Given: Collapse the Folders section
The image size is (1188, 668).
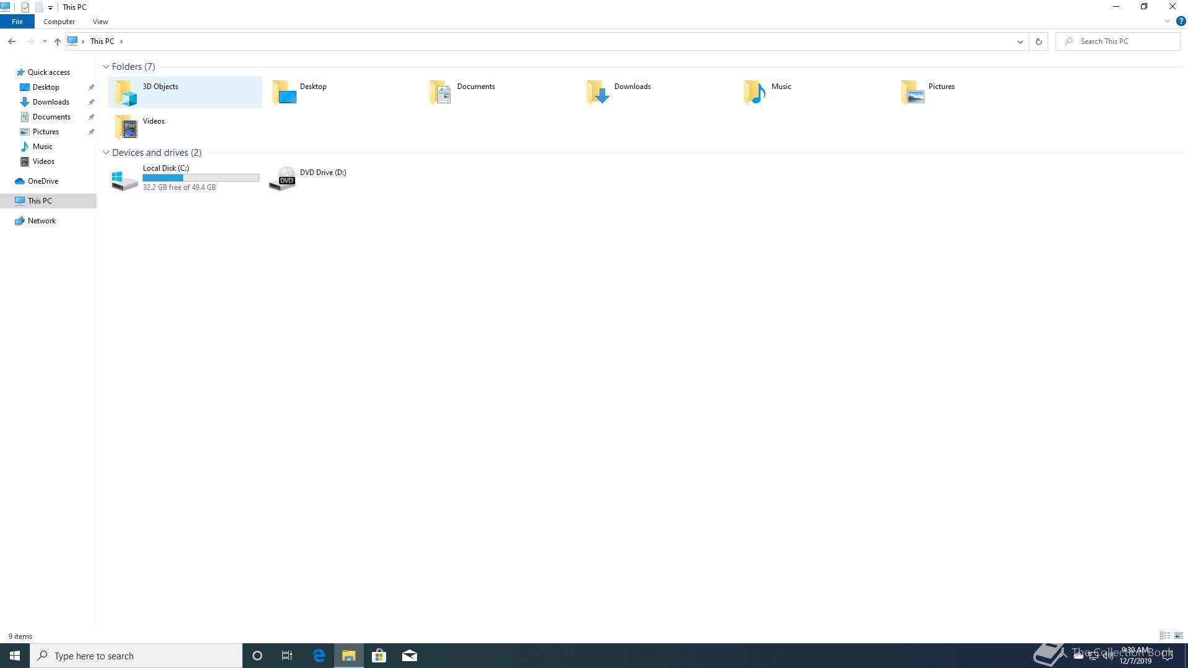Looking at the screenshot, I should tap(107, 66).
